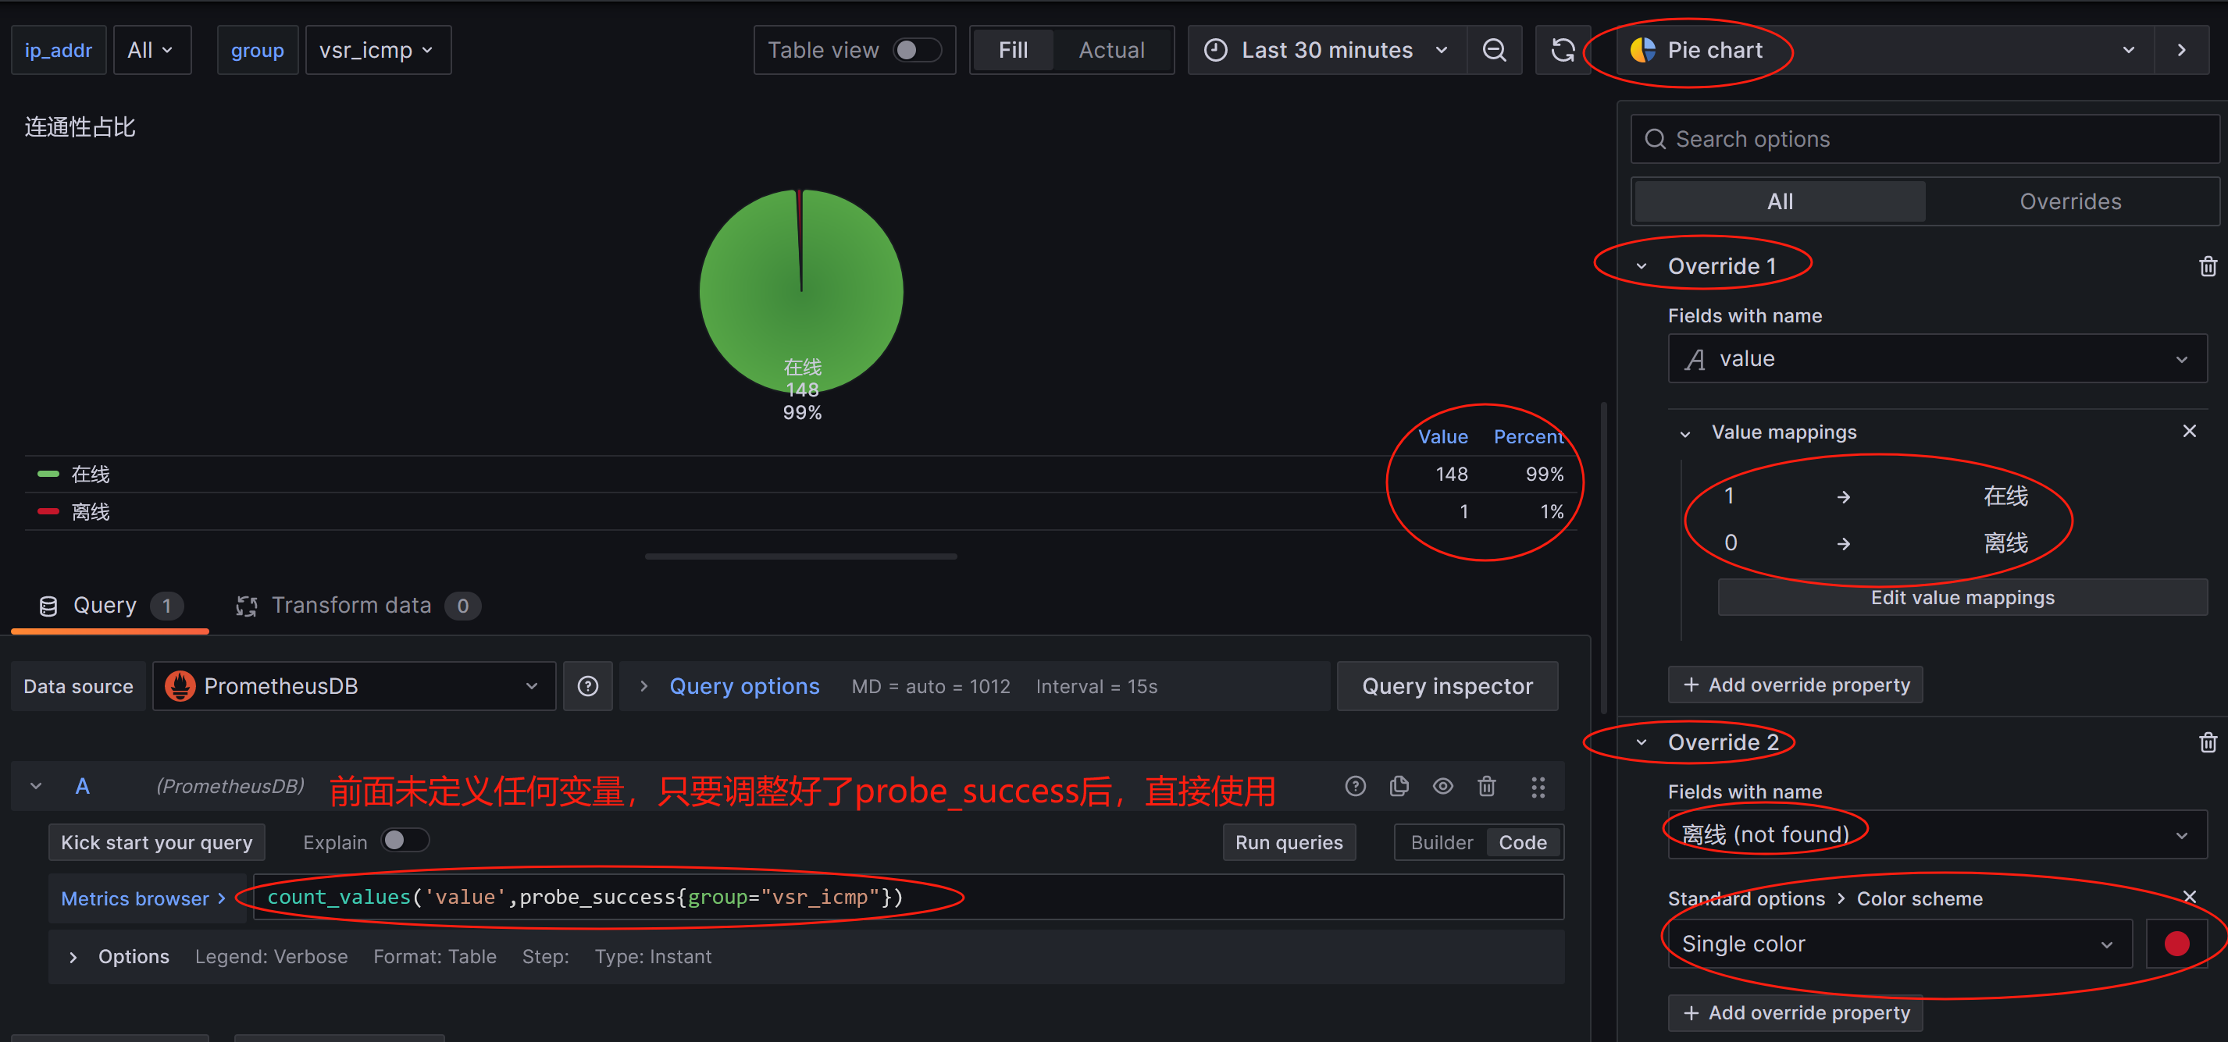Duplicate query A with copy icon
Screen dimensions: 2228x1042
tap(1399, 786)
